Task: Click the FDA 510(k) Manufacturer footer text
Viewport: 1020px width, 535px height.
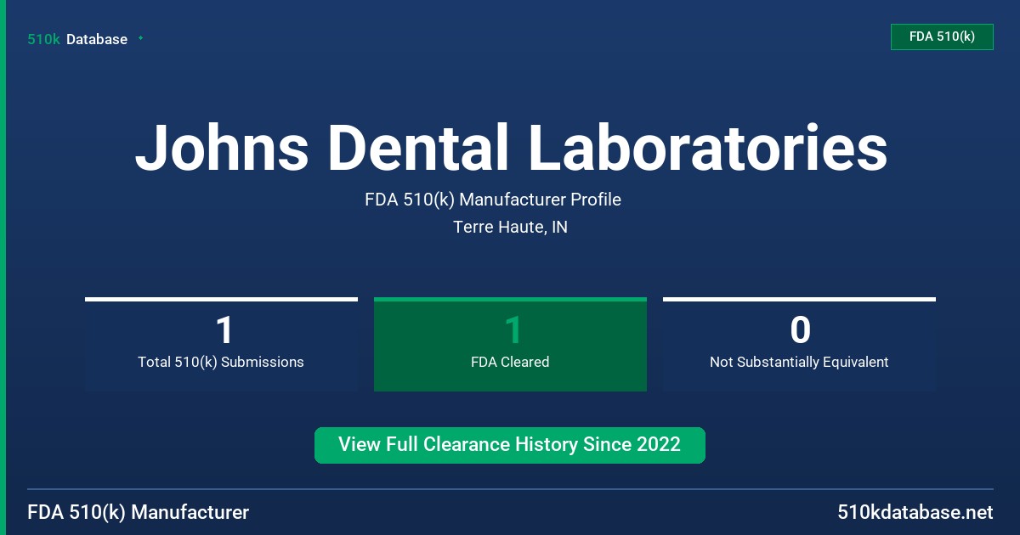Action: point(139,512)
